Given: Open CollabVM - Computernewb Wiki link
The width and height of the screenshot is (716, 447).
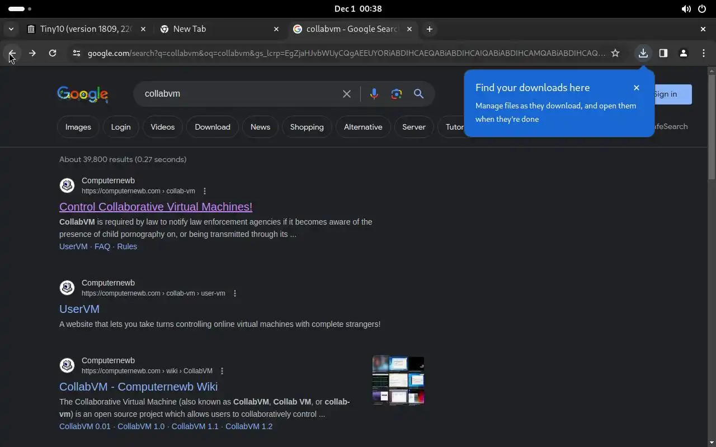Looking at the screenshot, I should 138,387.
